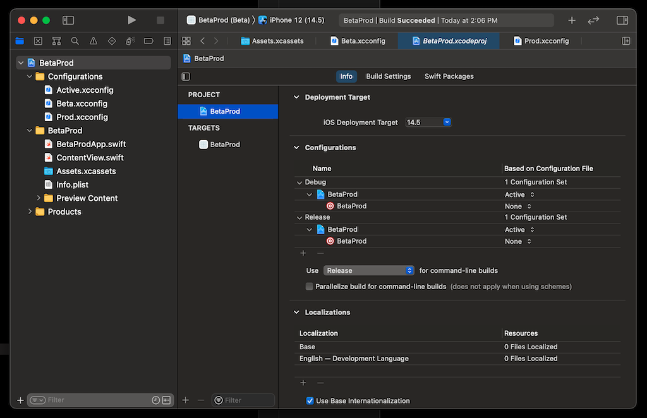Open the breakpoint navigator
The width and height of the screenshot is (647, 418).
(x=148, y=41)
